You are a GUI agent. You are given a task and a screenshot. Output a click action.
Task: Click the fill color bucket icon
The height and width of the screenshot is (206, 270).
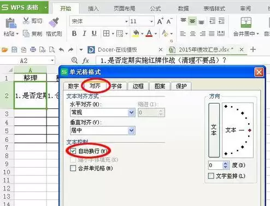pyautogui.click(x=136, y=33)
